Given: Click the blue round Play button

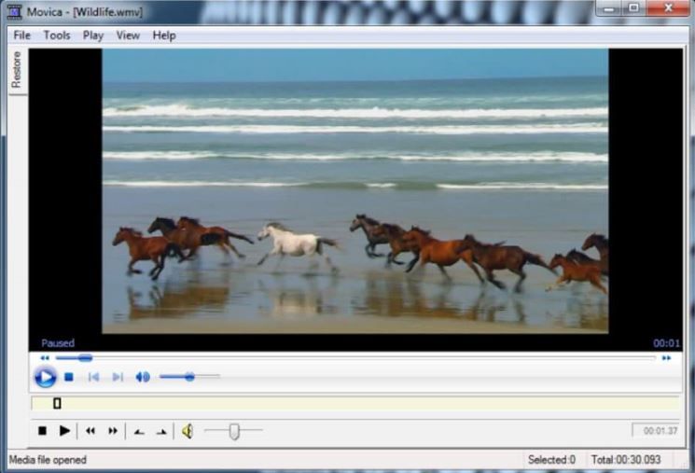Looking at the screenshot, I should pyautogui.click(x=45, y=377).
